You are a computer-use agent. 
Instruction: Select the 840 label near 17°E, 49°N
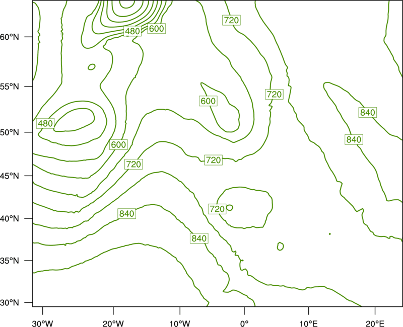(x=354, y=140)
